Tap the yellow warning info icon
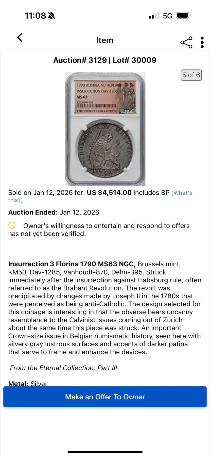Screen dimensions: 210x457 12,225
